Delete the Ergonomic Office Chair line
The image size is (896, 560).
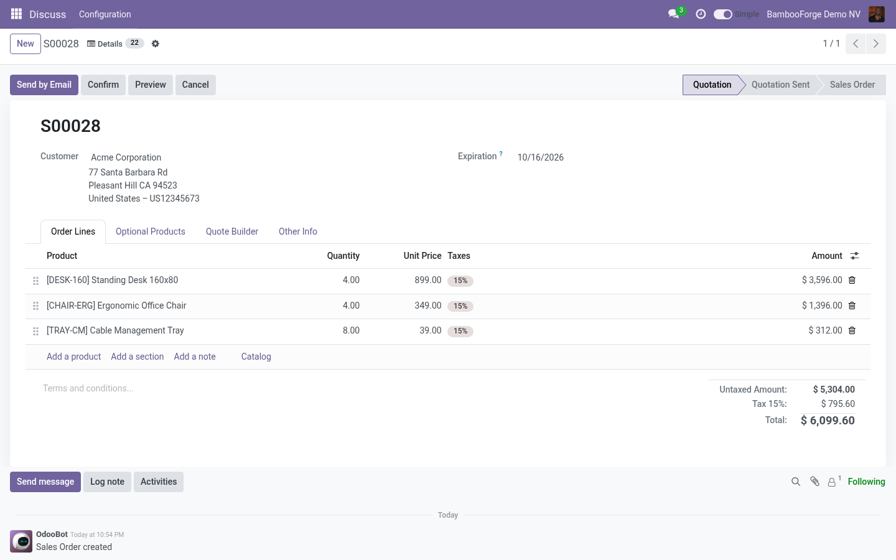click(x=852, y=306)
